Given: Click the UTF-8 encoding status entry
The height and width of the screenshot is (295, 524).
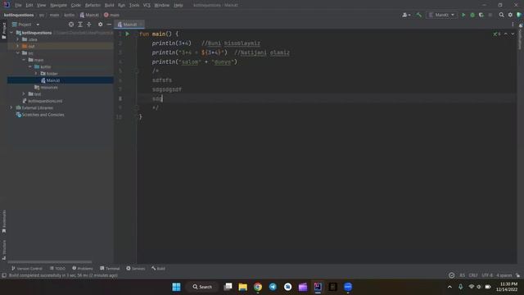Looking at the screenshot, I should 487,275.
